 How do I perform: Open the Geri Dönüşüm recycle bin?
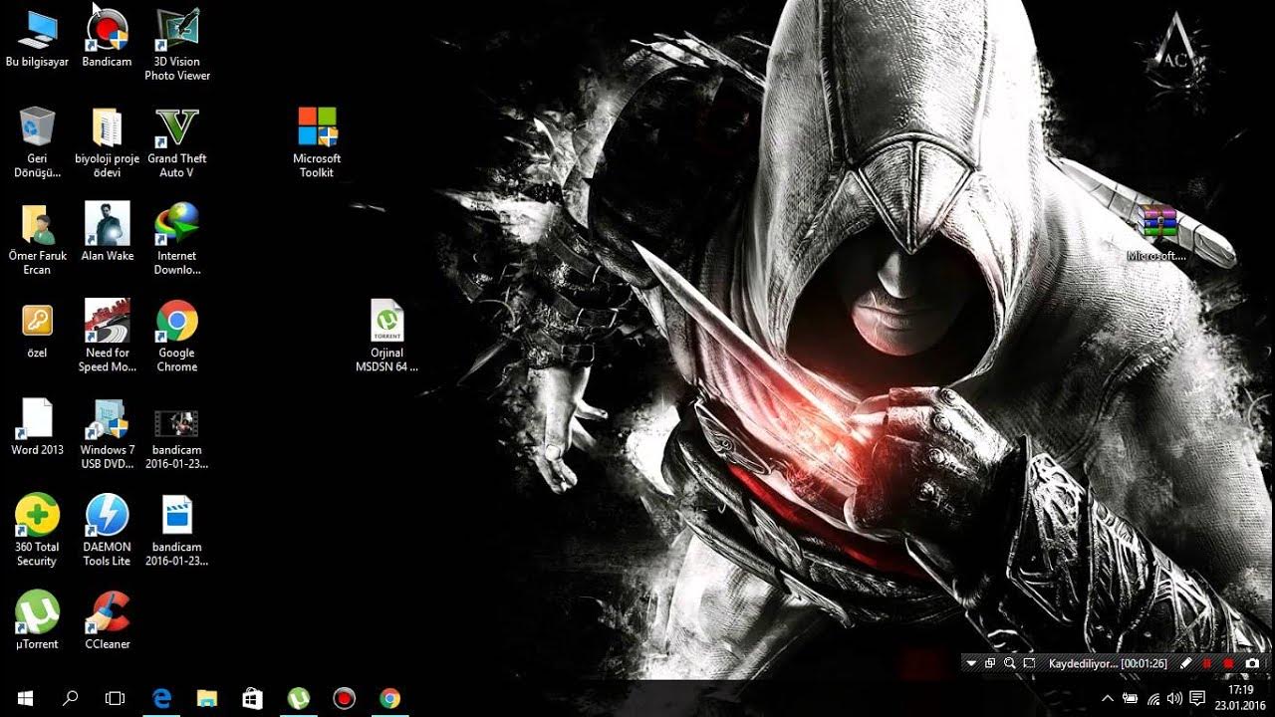coord(37,141)
